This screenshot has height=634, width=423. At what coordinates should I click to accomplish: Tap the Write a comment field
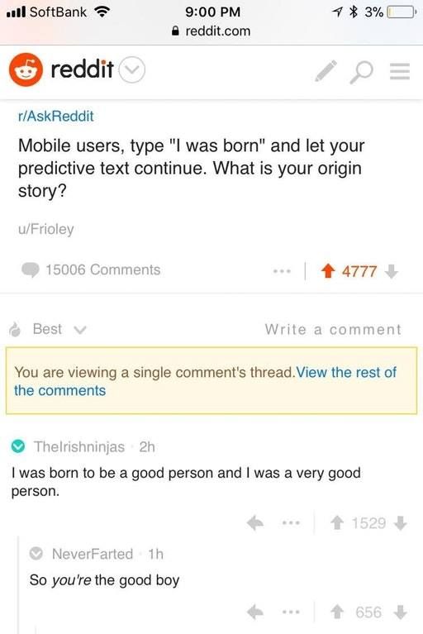(x=333, y=330)
